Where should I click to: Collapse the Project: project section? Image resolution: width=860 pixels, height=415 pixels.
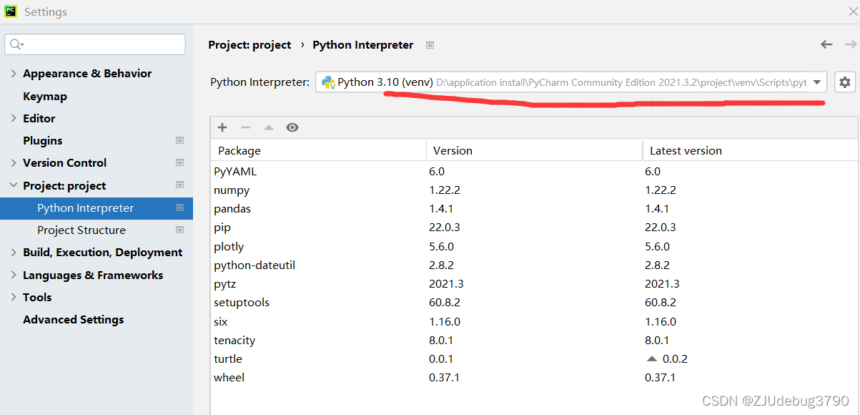coord(14,185)
